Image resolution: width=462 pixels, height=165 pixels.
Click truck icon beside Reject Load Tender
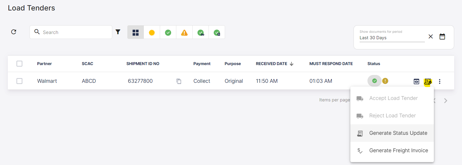[x=360, y=116]
